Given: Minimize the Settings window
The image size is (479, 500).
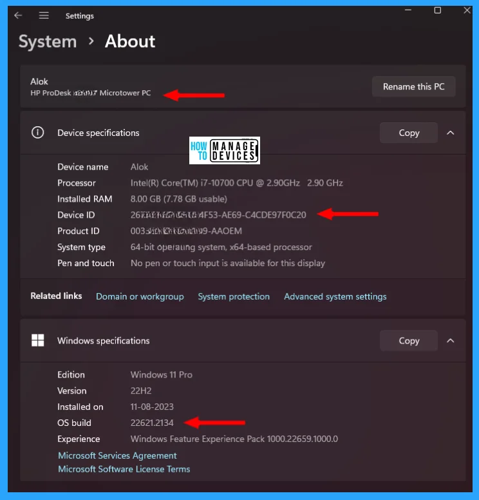Looking at the screenshot, I should point(408,10).
